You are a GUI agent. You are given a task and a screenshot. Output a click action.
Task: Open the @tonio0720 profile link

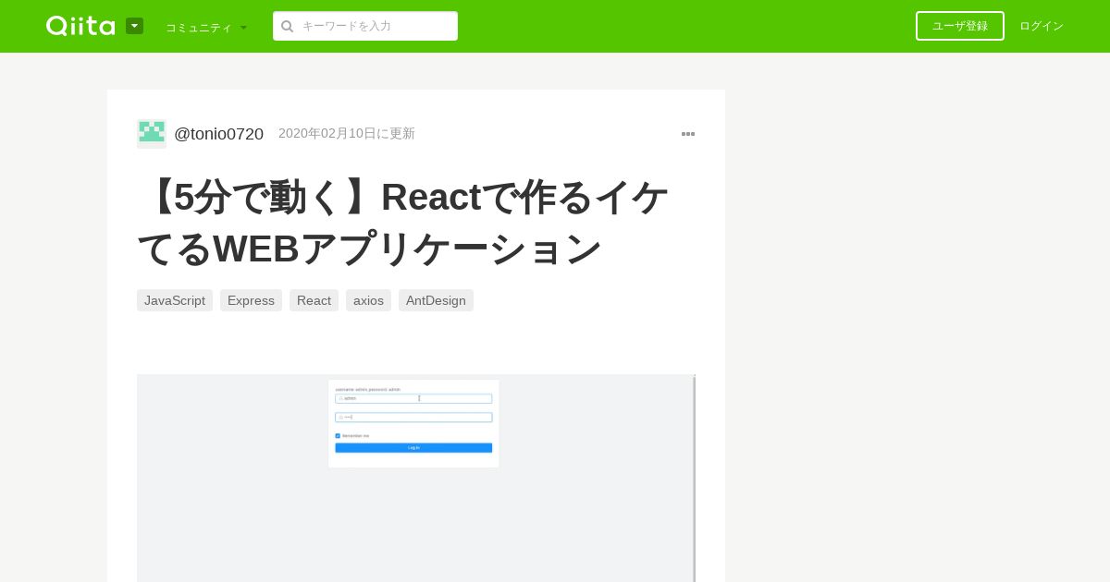tap(218, 134)
